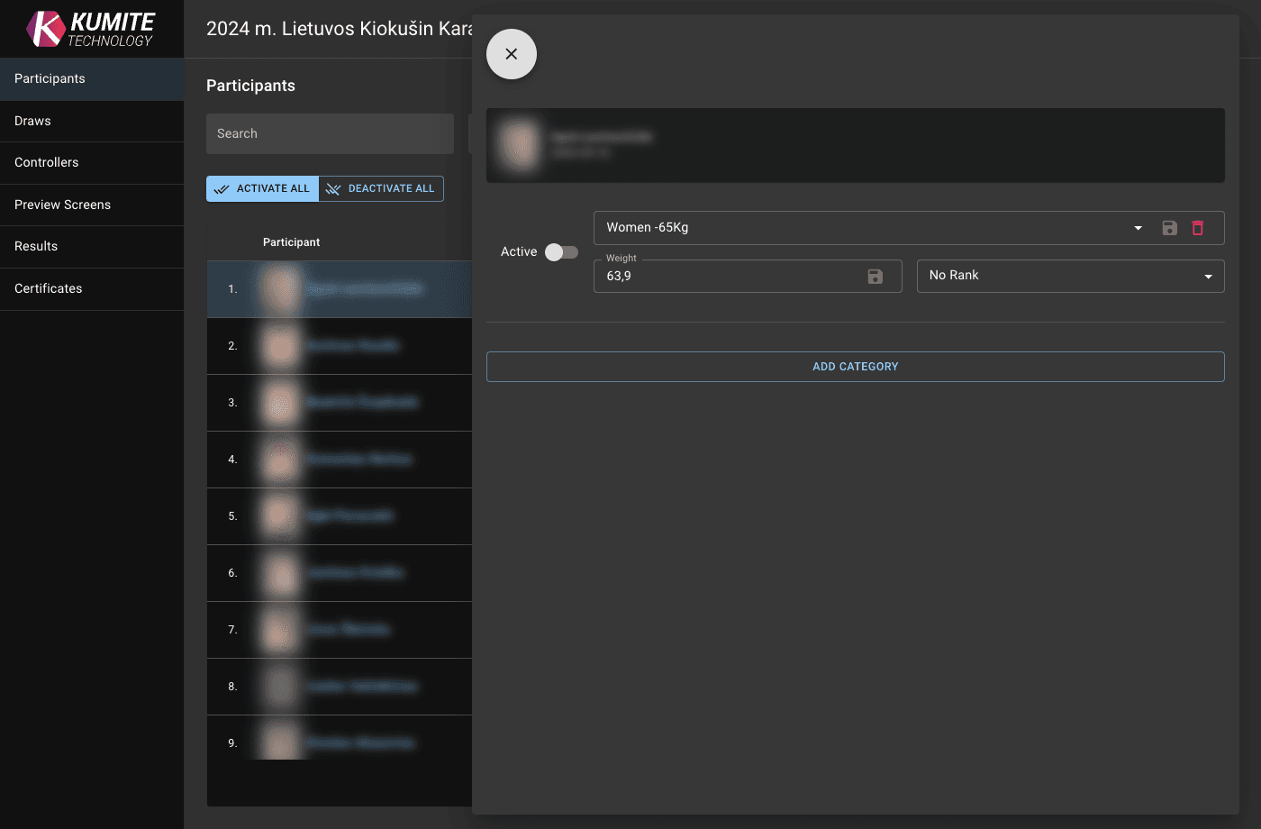This screenshot has width=1261, height=829.
Task: Switch to Preview Screens
Action: click(x=63, y=205)
